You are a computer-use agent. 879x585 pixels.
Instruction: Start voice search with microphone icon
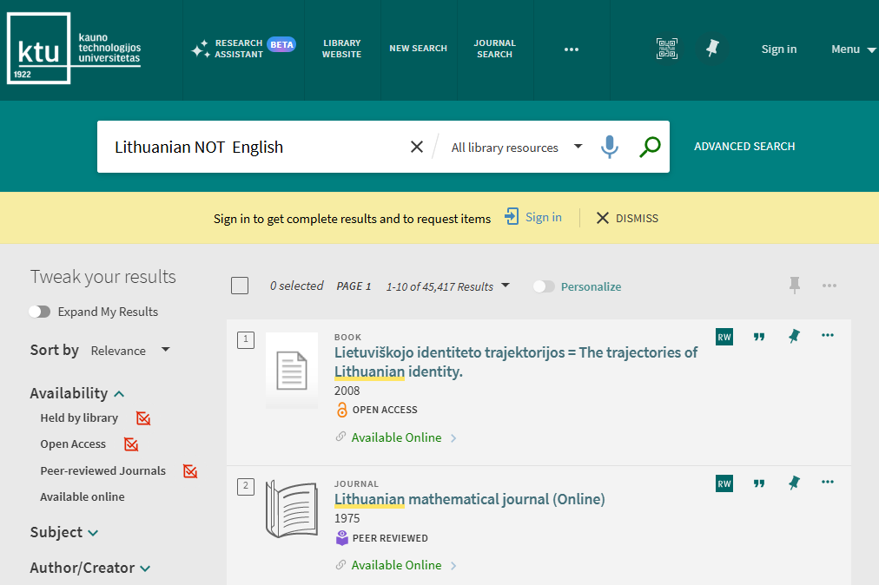click(610, 148)
